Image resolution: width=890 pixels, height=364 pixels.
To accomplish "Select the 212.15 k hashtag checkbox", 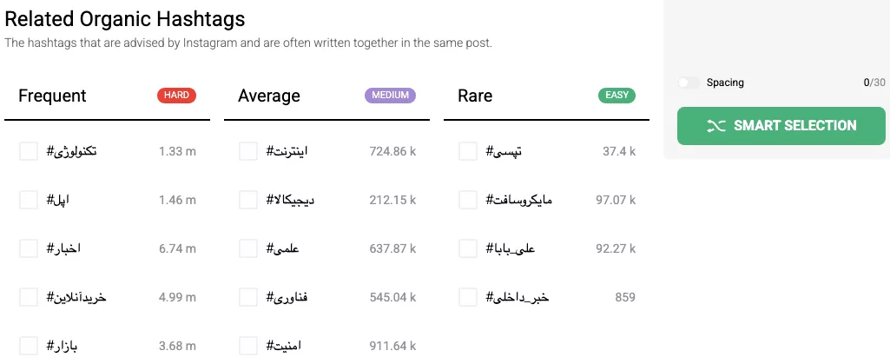I will pyautogui.click(x=248, y=200).
